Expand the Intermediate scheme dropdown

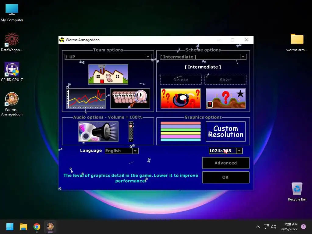coord(243,57)
